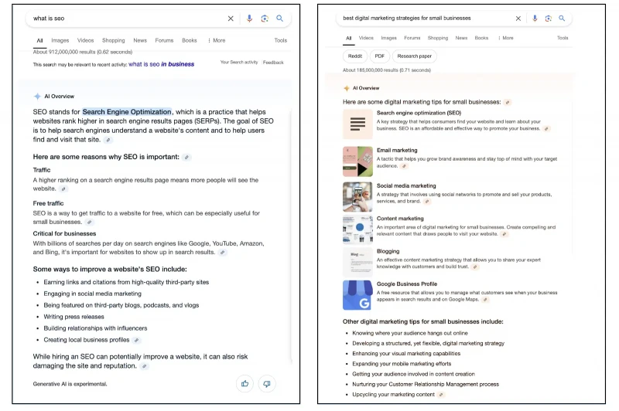This screenshot has width=619, height=411.
Task: Click 'Generative AI is experimental' text
Action: (70, 384)
